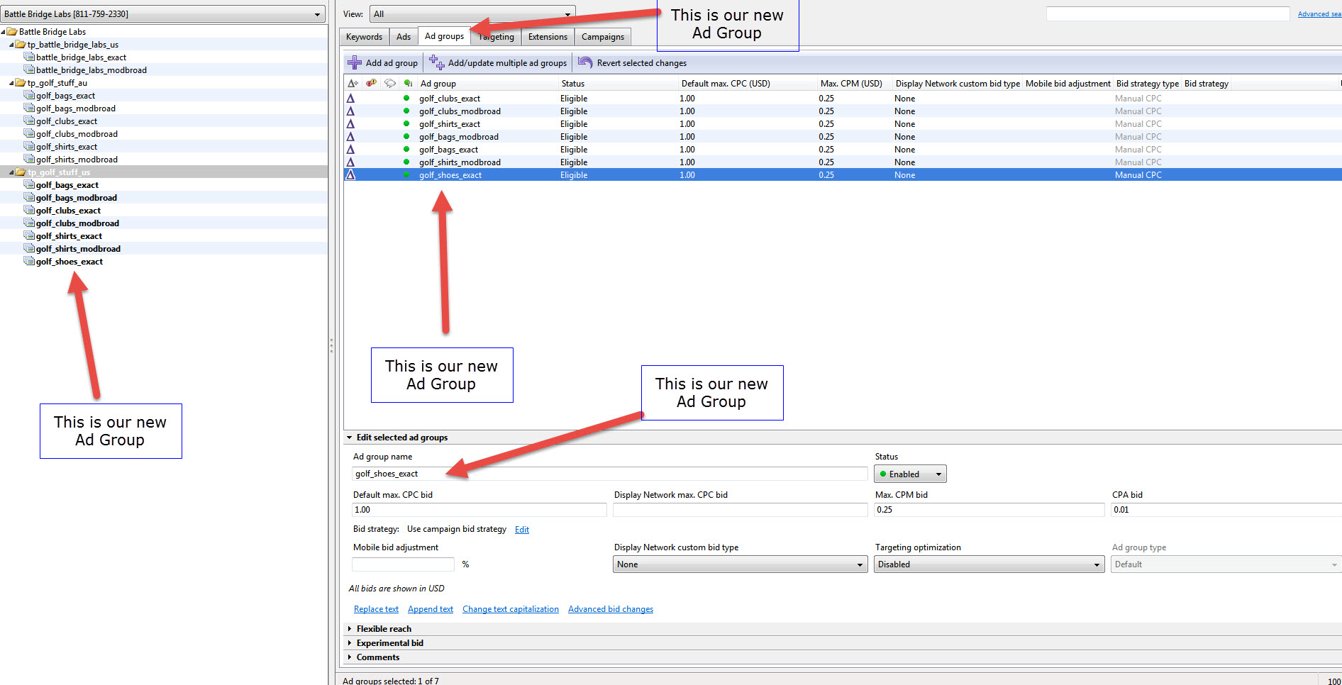Set Status dropdown to Enabled
This screenshot has height=685, width=1342.
coord(910,474)
